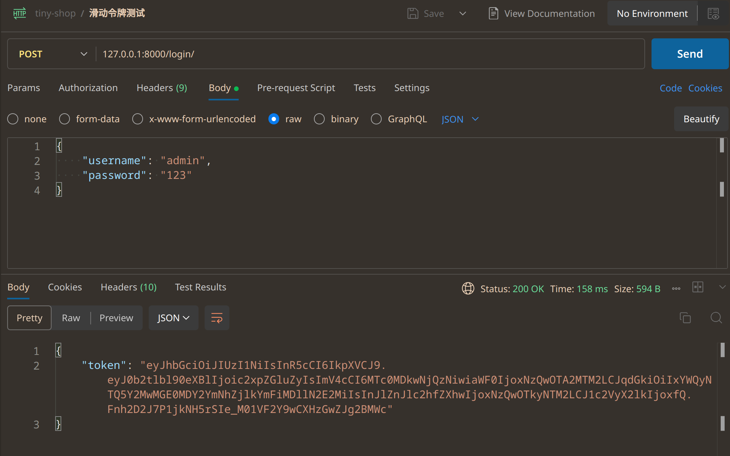Open the response three-dots options
730x456 pixels.
(676, 289)
